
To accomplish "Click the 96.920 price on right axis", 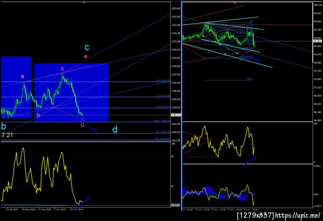I will (318, 95).
